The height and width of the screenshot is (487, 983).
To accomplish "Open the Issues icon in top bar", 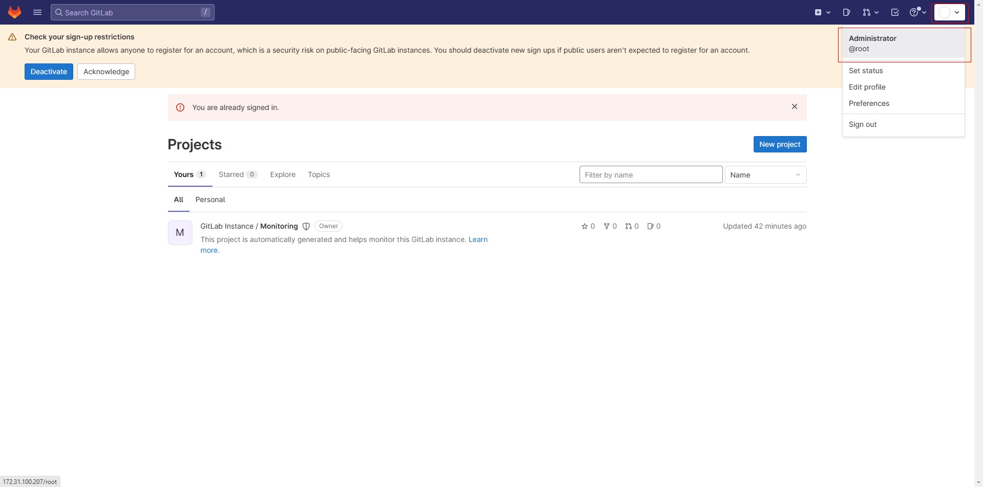I will 846,12.
